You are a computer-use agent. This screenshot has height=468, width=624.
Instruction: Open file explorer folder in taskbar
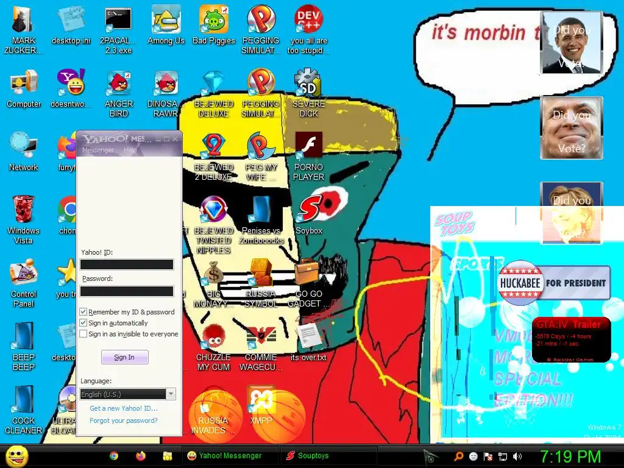167,456
